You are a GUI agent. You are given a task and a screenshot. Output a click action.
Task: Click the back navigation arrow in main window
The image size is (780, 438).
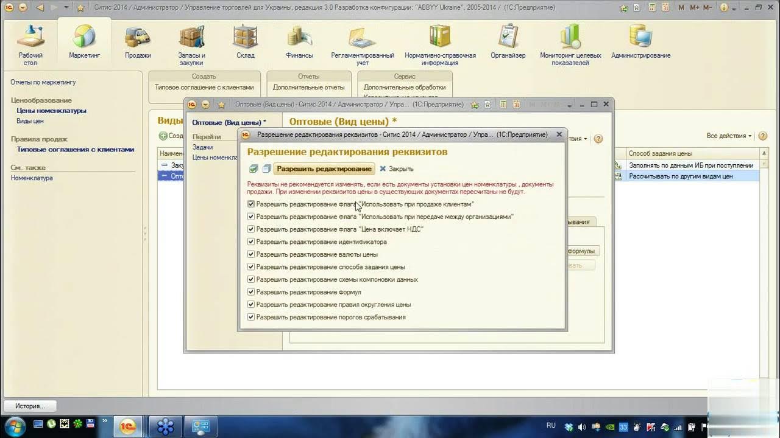coord(40,8)
